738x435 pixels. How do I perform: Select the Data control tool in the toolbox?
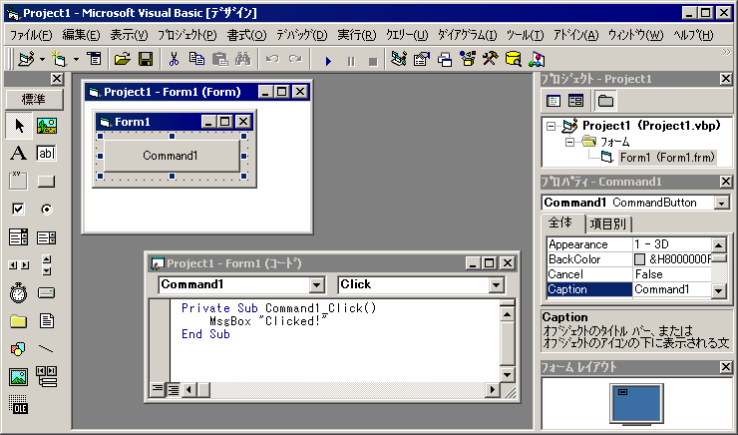click(47, 376)
